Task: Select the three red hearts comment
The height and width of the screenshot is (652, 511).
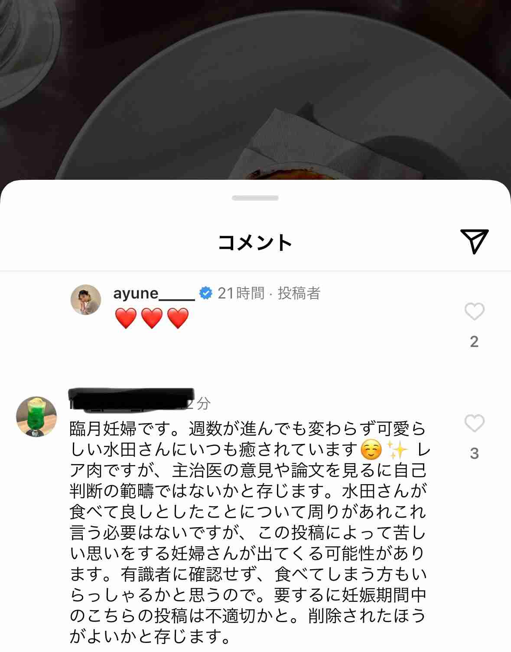Action: coord(152,318)
